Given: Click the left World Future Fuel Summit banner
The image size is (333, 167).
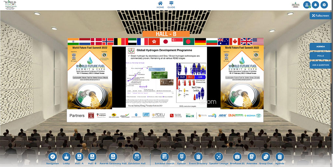Looking at the screenshot, I should (x=90, y=77).
